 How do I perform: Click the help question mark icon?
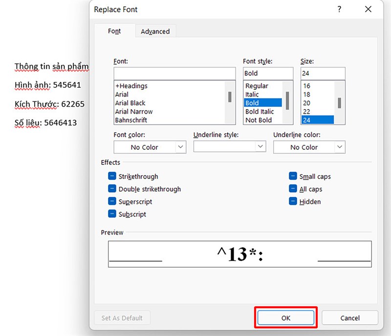pyautogui.click(x=339, y=9)
